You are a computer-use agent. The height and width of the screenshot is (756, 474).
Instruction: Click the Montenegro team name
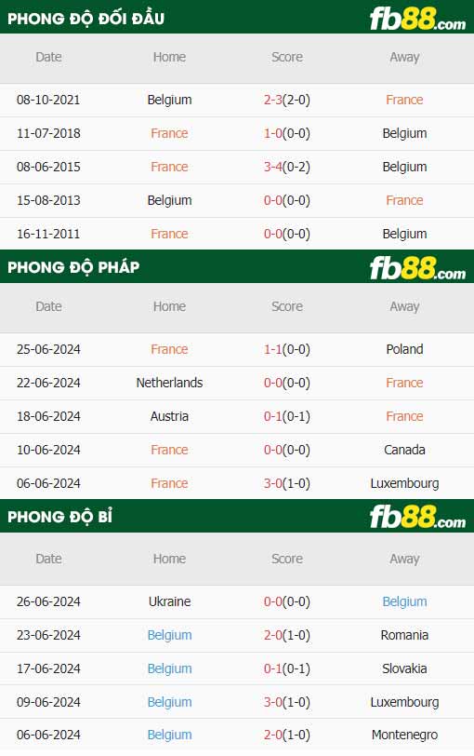point(404,735)
